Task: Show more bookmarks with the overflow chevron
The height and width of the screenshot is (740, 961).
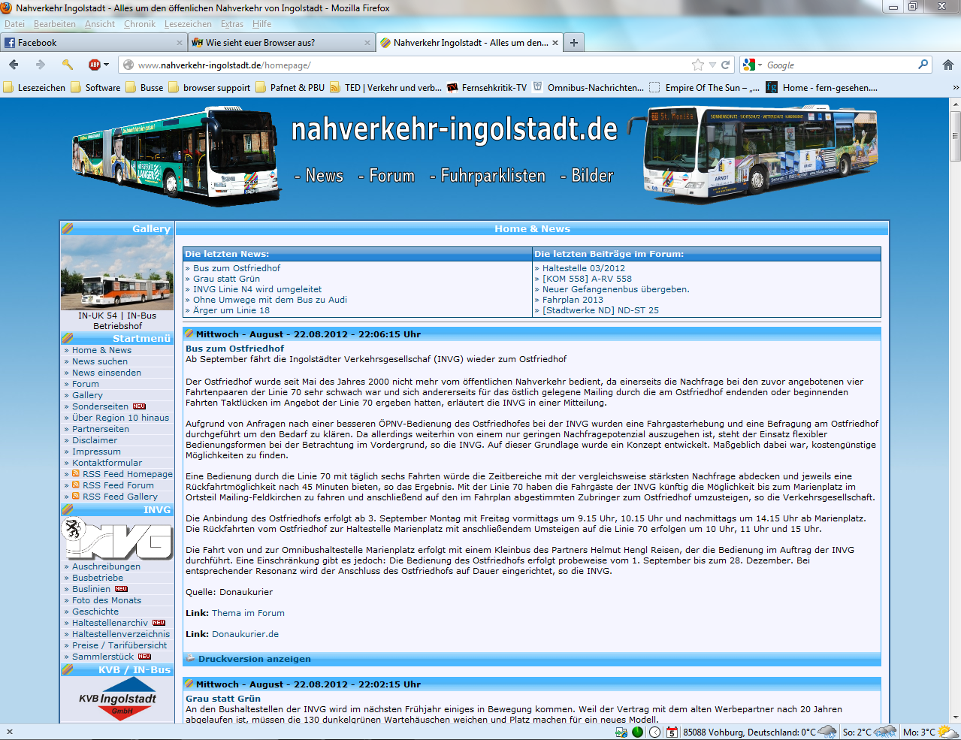Action: click(955, 87)
